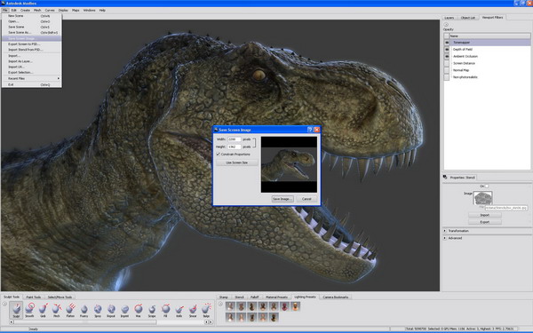Select the Spray sculpt tool

coord(98,310)
